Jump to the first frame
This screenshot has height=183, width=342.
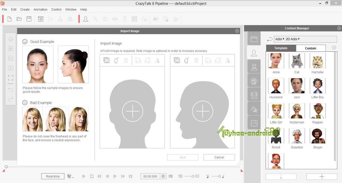[100, 176]
